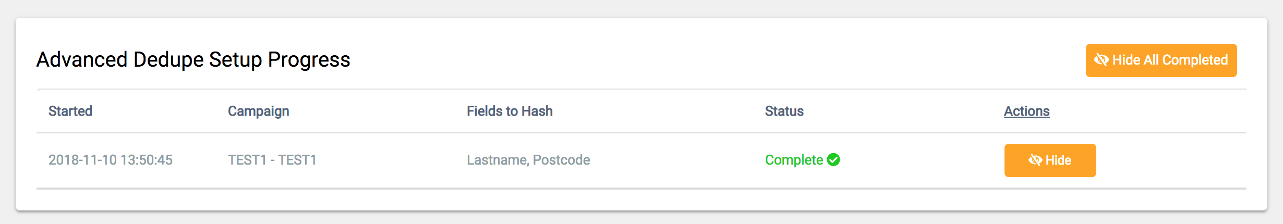Click the green checkmark status icon
The image size is (1283, 224).
[x=833, y=159]
